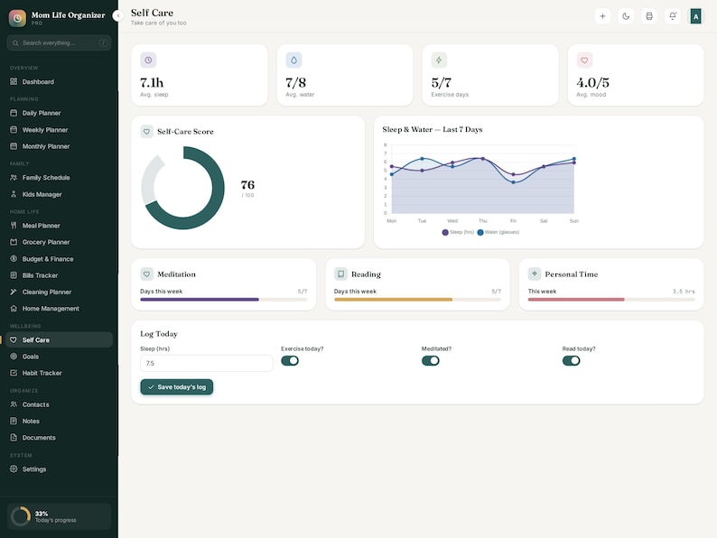Click the 3.5 hrs Personal Time value
The width and height of the screenshot is (717, 538).
[684, 292]
